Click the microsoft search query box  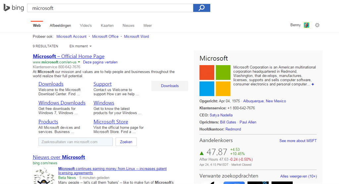(x=110, y=8)
